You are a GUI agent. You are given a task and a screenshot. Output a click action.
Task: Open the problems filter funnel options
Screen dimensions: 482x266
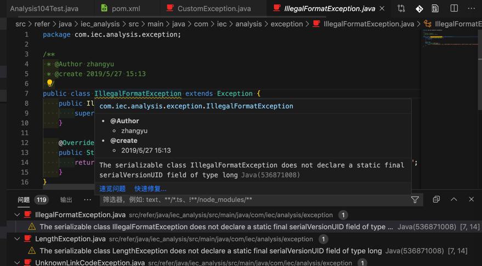tap(415, 200)
